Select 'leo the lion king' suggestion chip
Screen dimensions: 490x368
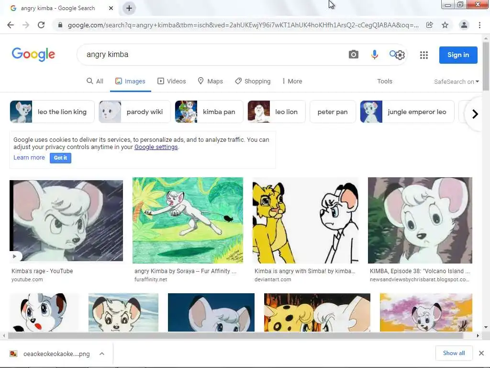coord(52,112)
